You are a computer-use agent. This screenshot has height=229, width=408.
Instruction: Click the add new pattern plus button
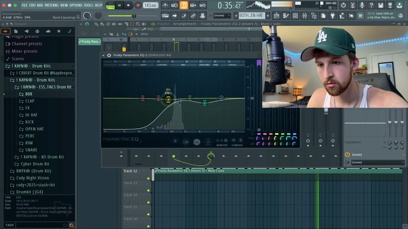(x=268, y=16)
